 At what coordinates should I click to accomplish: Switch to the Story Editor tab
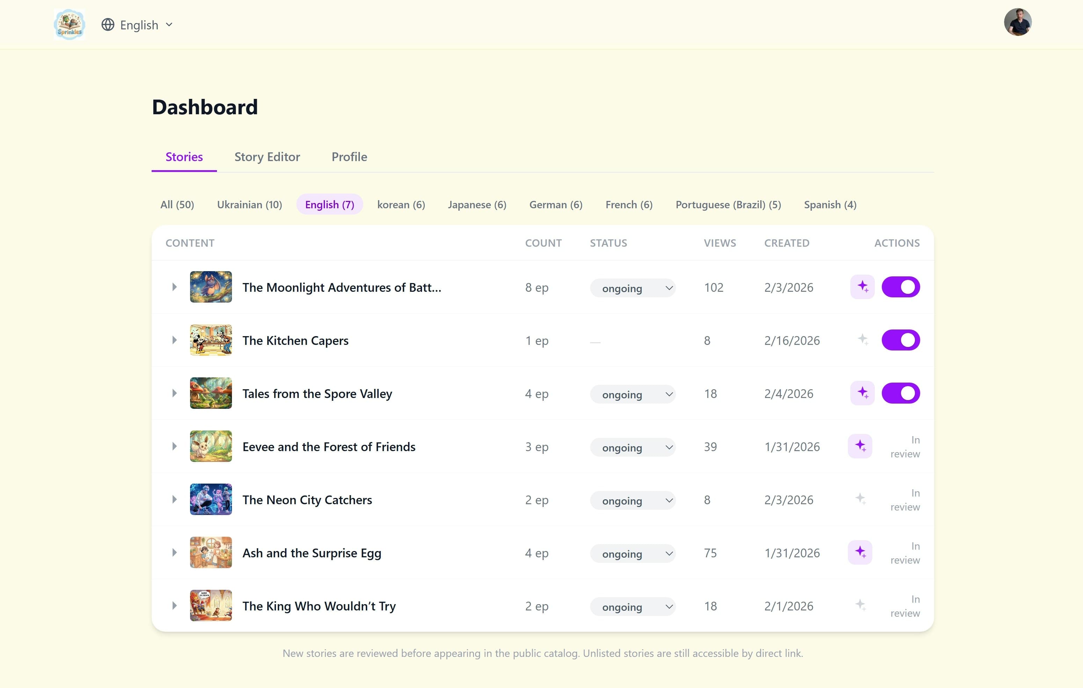click(267, 157)
